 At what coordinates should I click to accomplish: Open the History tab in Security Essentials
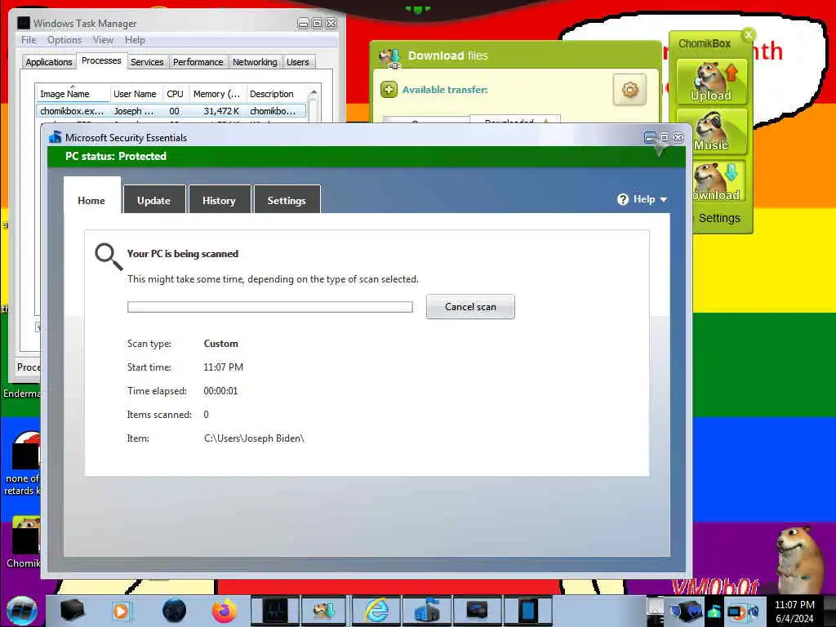(219, 201)
